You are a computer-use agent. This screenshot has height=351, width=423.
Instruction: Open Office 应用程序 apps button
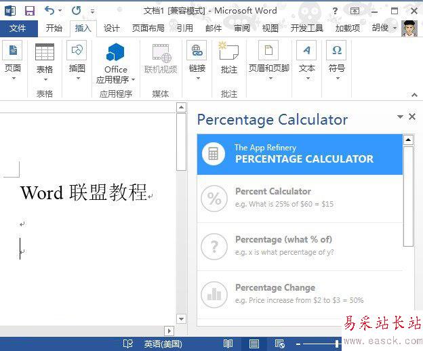point(115,63)
